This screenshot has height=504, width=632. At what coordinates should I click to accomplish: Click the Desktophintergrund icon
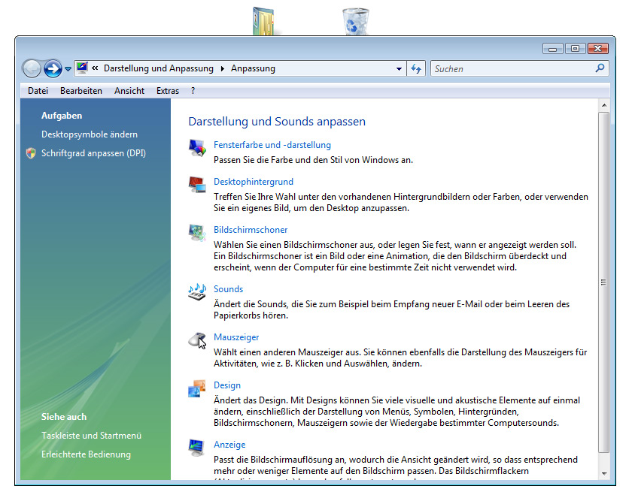click(197, 185)
